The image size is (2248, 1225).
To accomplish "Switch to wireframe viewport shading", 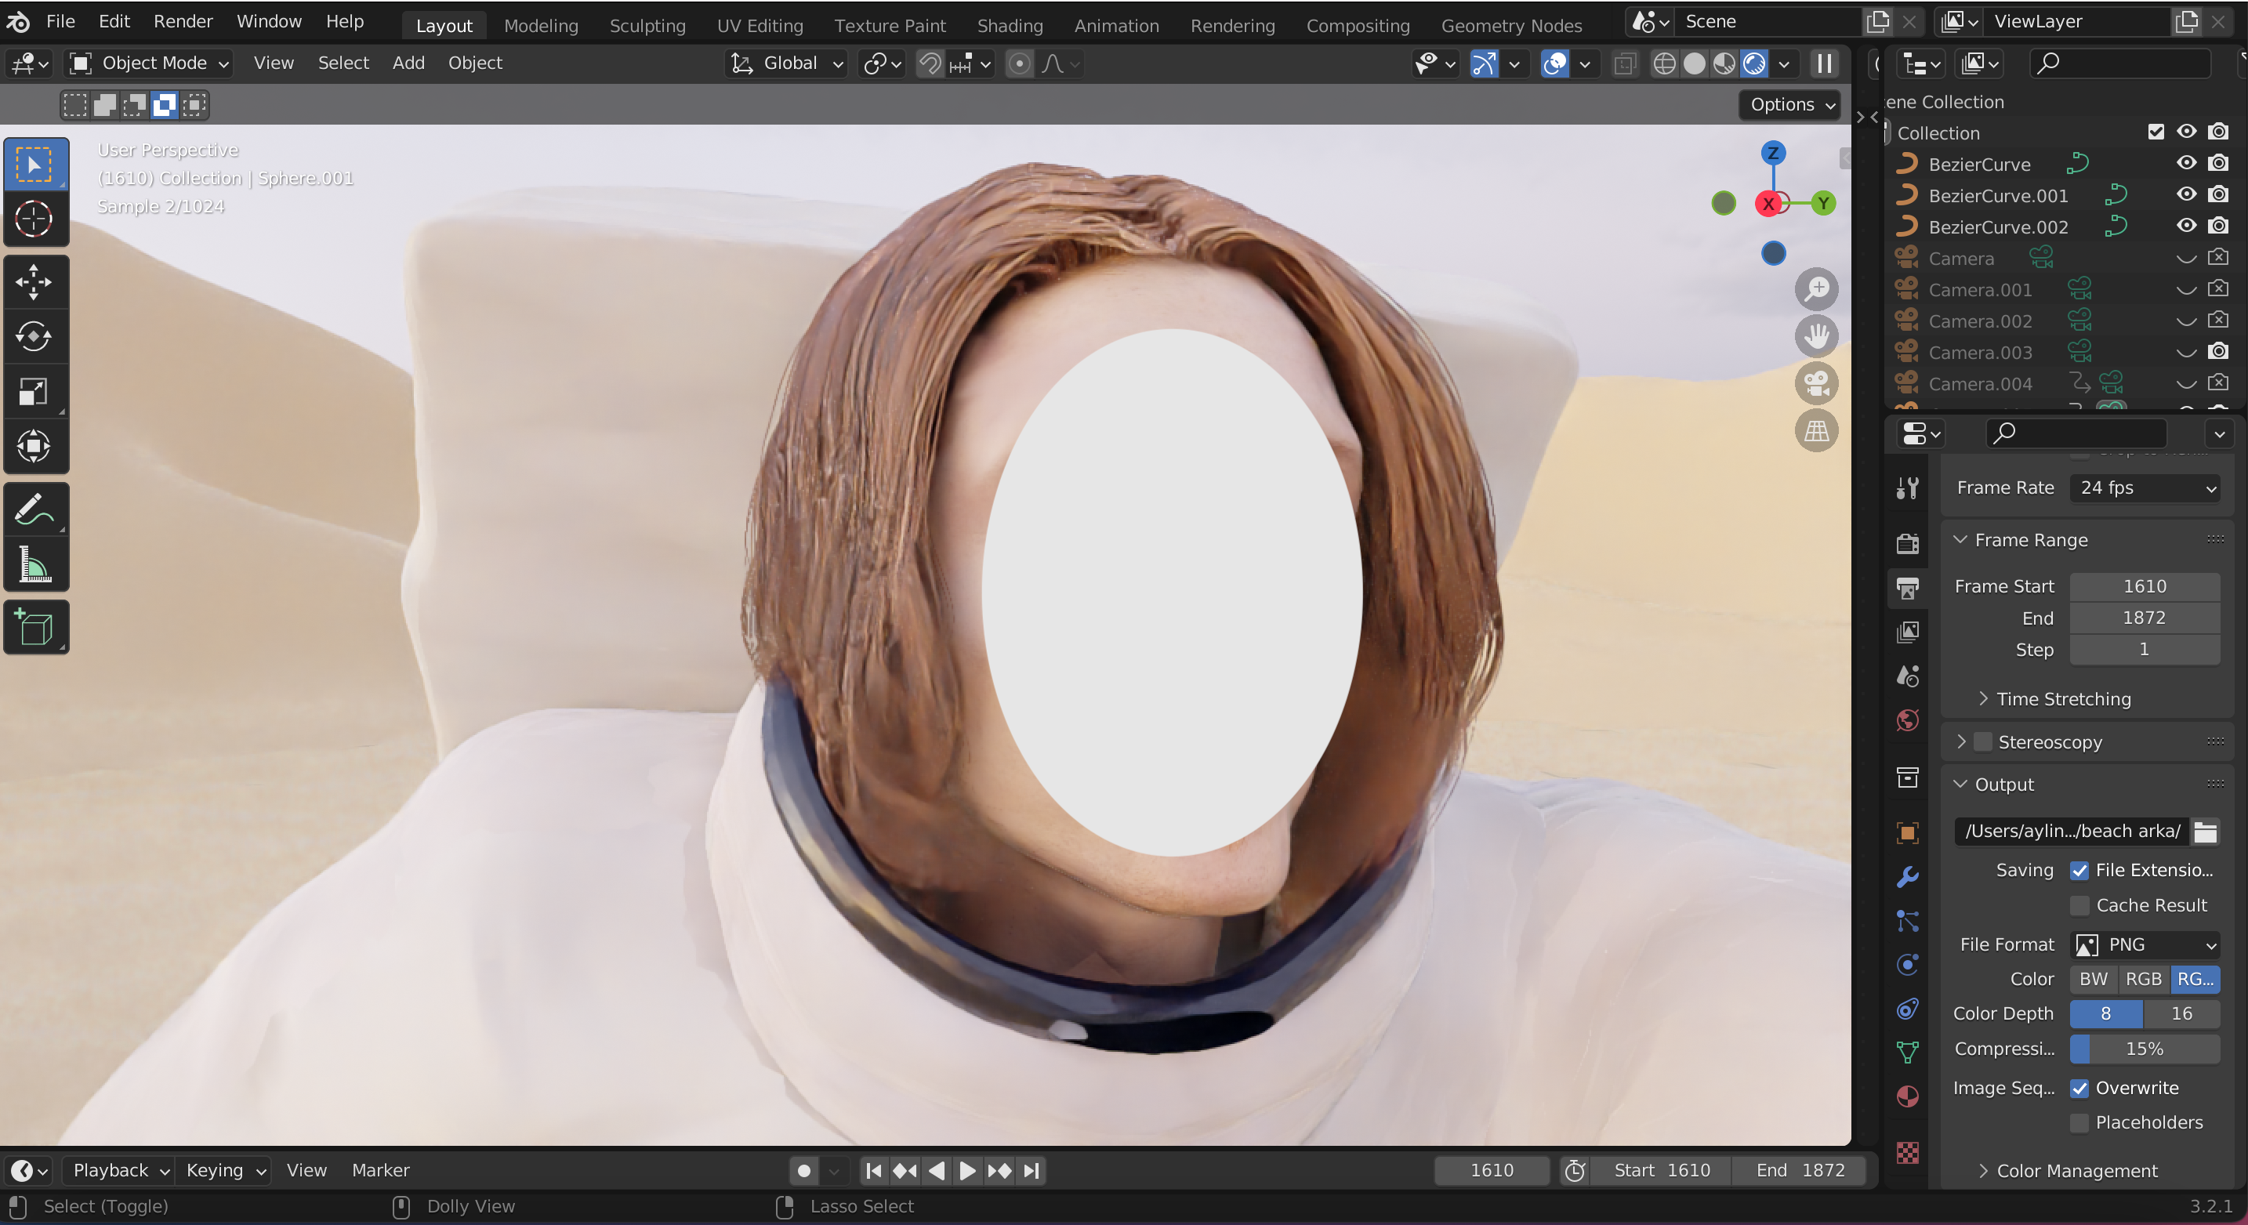I will pos(1664,63).
